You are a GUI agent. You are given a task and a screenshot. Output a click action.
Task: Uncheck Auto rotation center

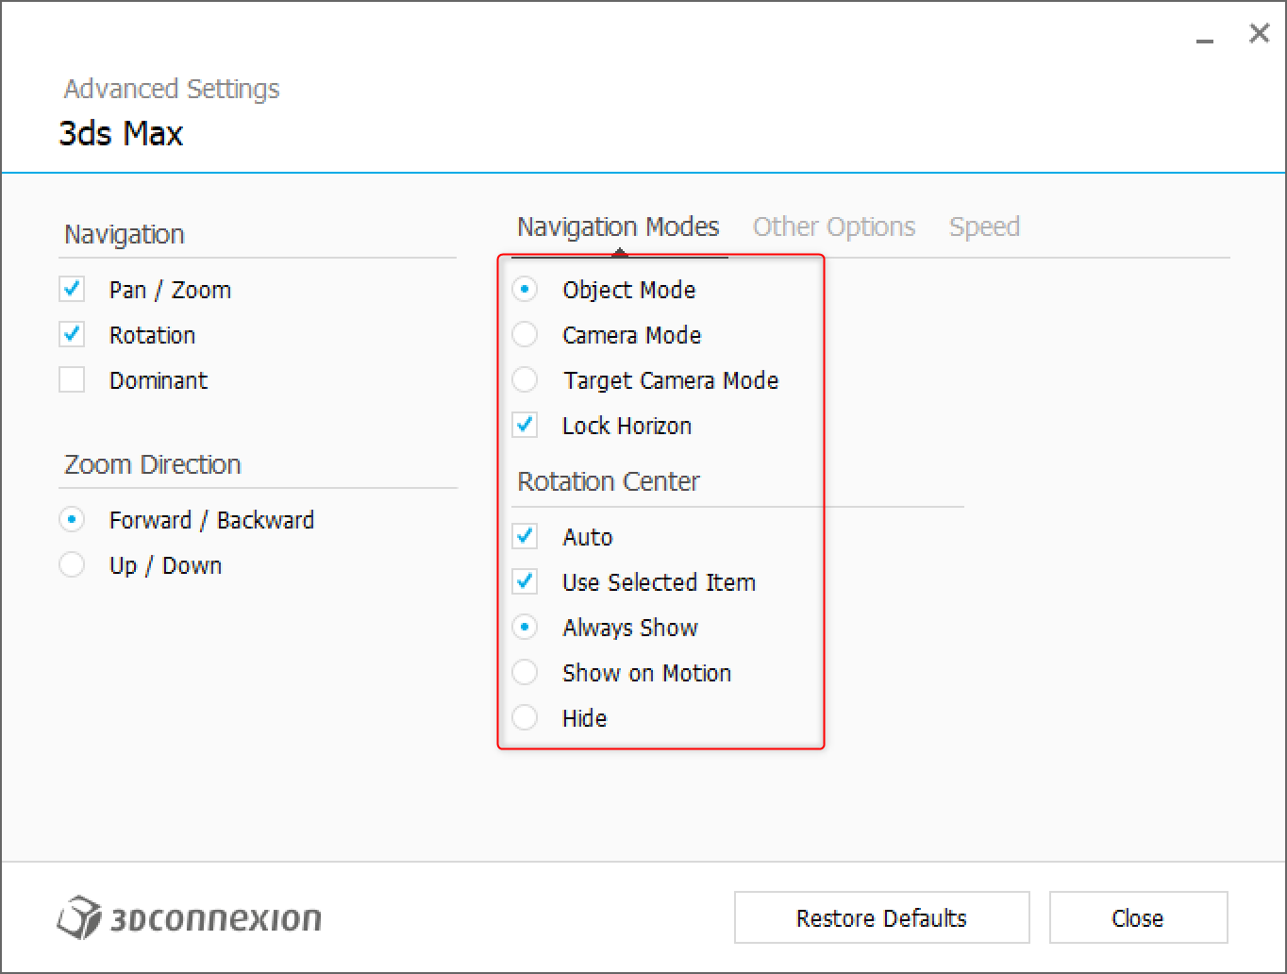click(x=525, y=536)
